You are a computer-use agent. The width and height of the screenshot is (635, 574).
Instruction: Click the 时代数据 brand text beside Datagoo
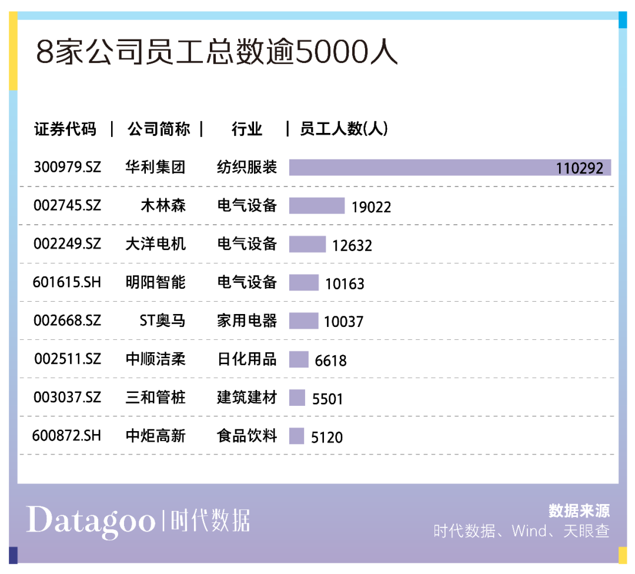click(210, 520)
